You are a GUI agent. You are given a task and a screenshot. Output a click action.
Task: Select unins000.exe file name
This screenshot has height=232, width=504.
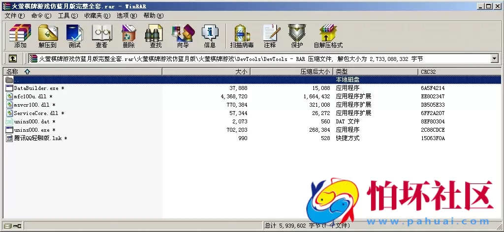35,130
